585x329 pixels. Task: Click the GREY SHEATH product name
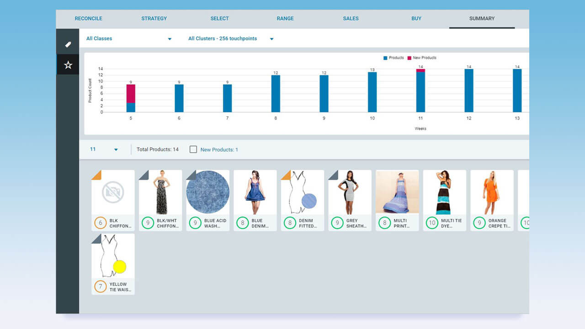point(356,223)
